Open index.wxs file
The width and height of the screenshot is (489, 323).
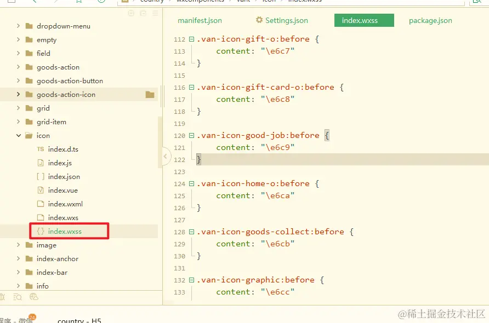pyautogui.click(x=63, y=218)
